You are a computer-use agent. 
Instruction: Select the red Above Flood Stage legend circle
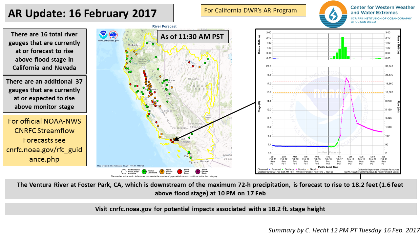179,171
